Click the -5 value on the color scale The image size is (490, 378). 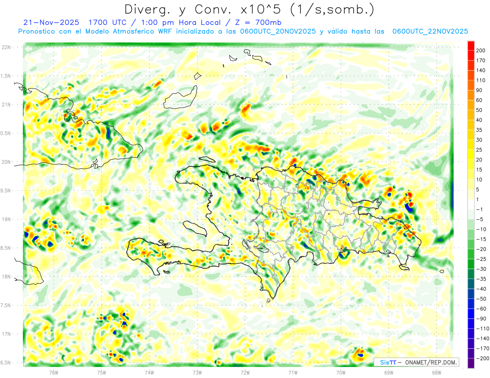(480, 219)
